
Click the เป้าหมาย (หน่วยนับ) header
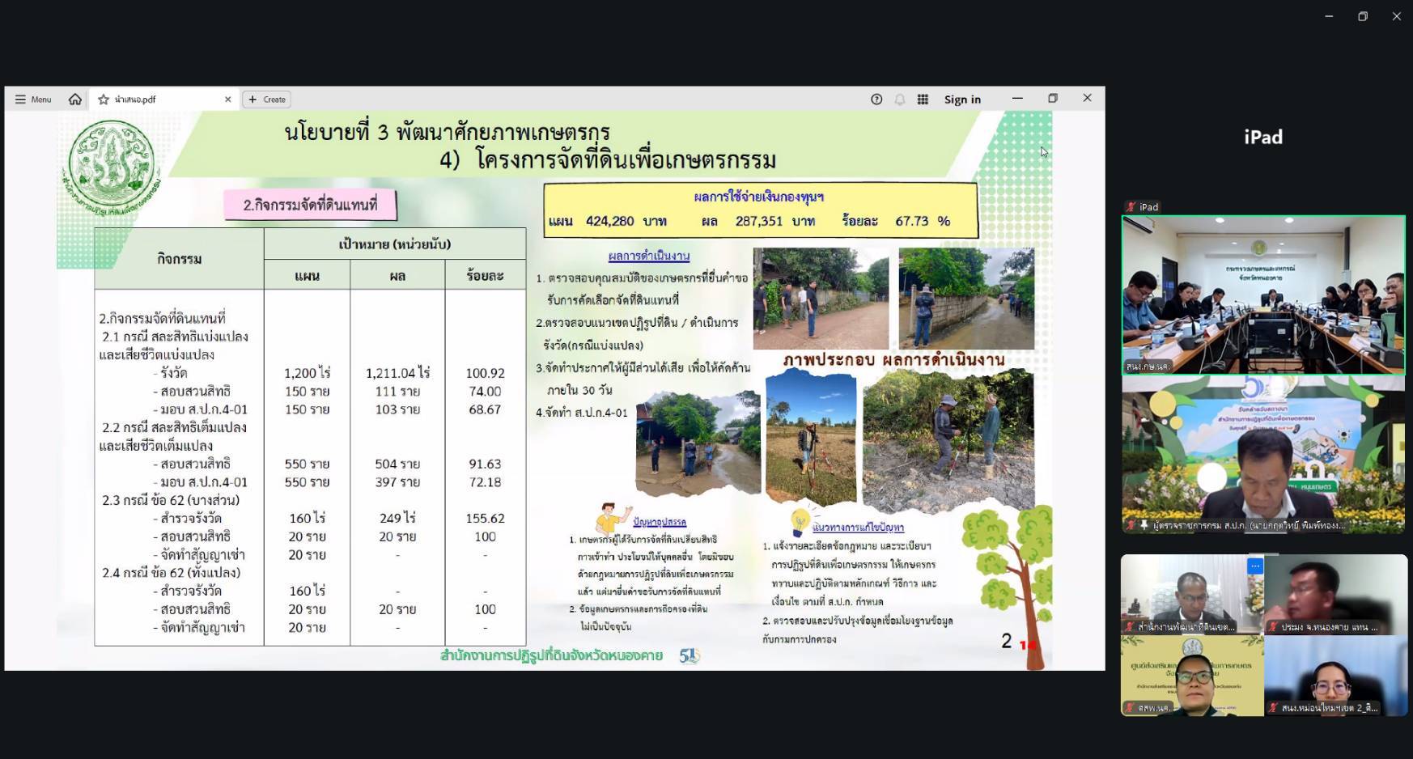[x=395, y=244]
